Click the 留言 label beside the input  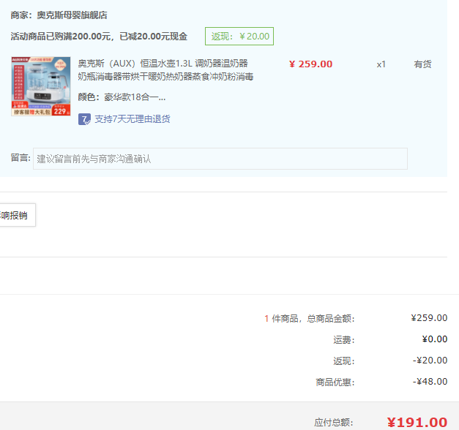click(20, 158)
